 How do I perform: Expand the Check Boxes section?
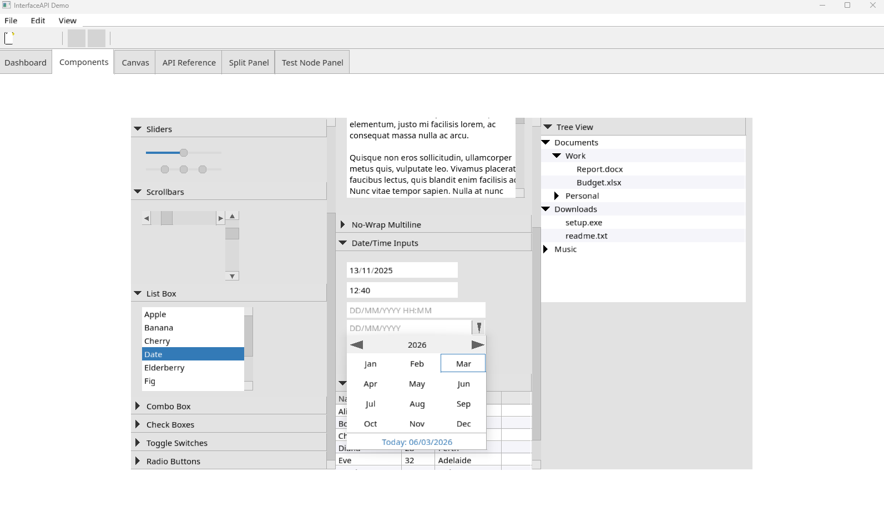coord(138,424)
